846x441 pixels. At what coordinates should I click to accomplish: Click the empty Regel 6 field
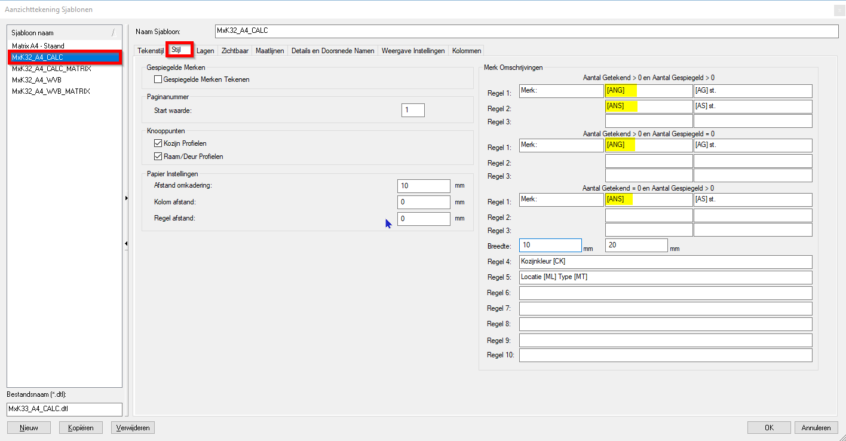[x=666, y=293]
